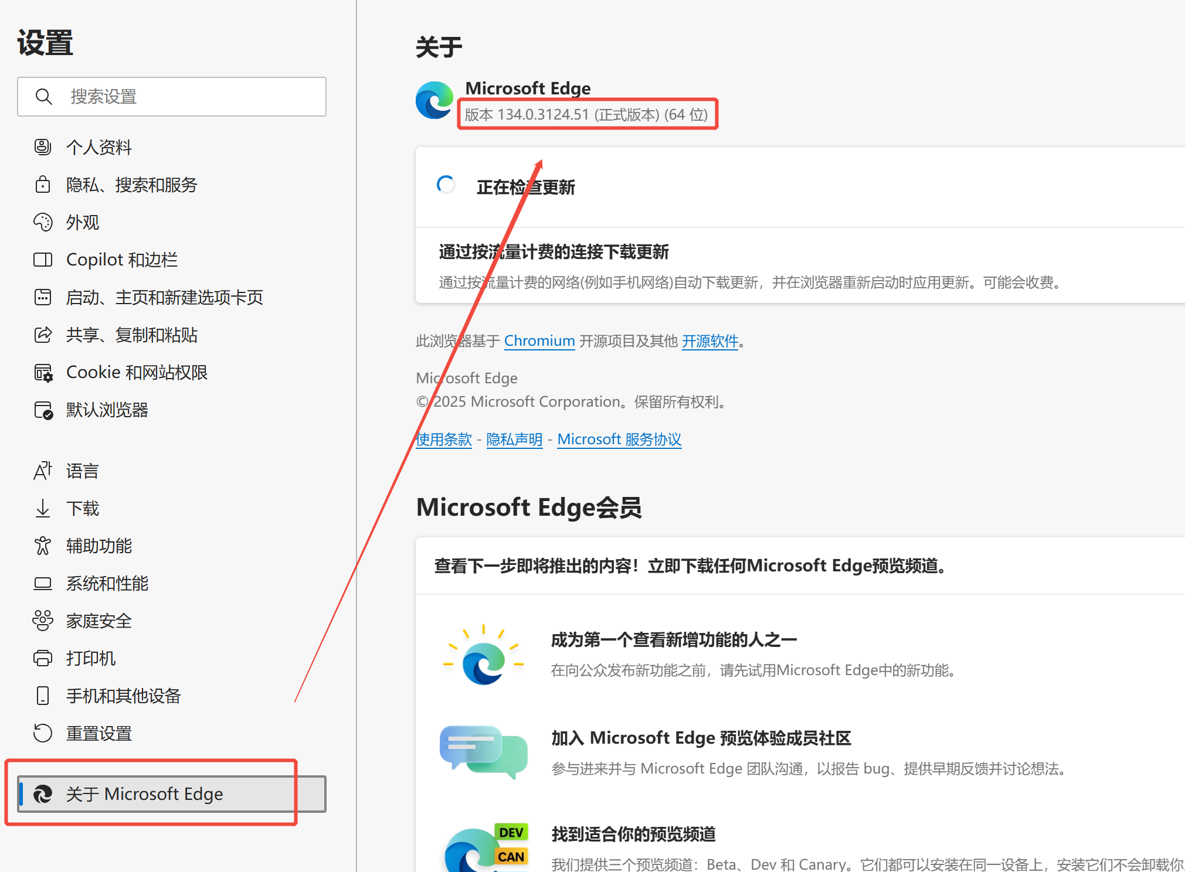
Task: Click the printer icon for 打印机
Action: click(x=43, y=658)
